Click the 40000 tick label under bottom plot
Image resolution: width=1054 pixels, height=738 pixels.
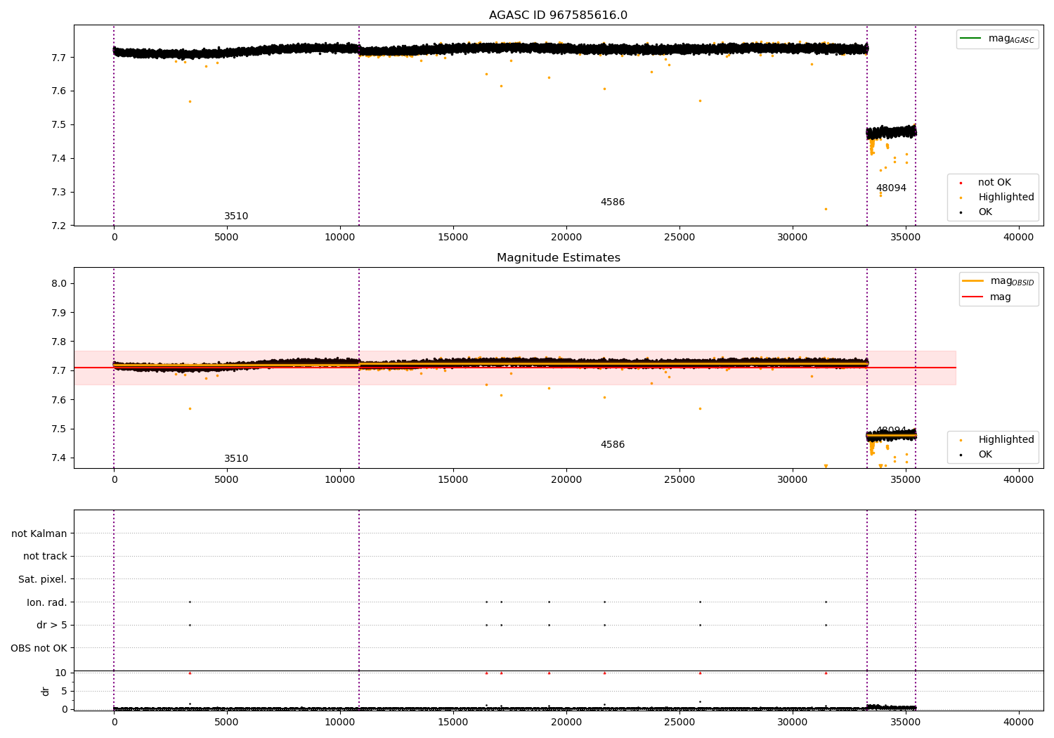1018,723
